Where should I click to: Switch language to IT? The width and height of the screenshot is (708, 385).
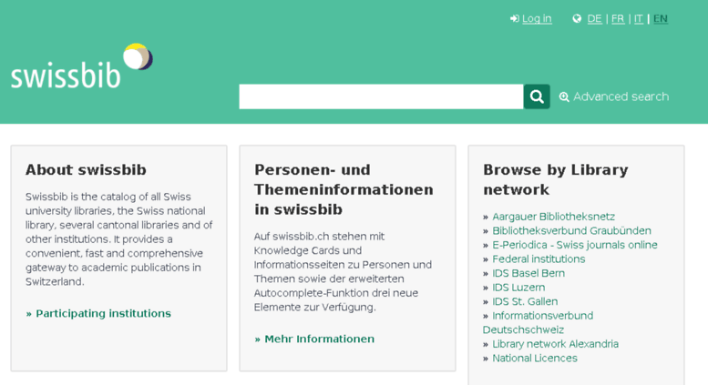point(638,19)
